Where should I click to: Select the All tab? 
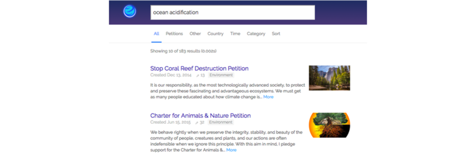click(x=157, y=34)
